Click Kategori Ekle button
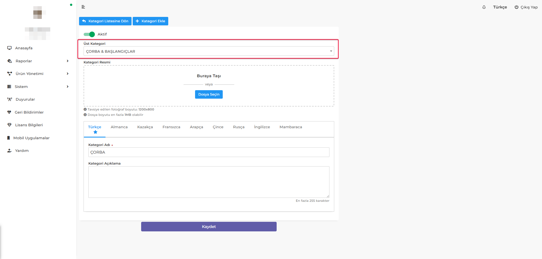542x259 pixels. 150,21
